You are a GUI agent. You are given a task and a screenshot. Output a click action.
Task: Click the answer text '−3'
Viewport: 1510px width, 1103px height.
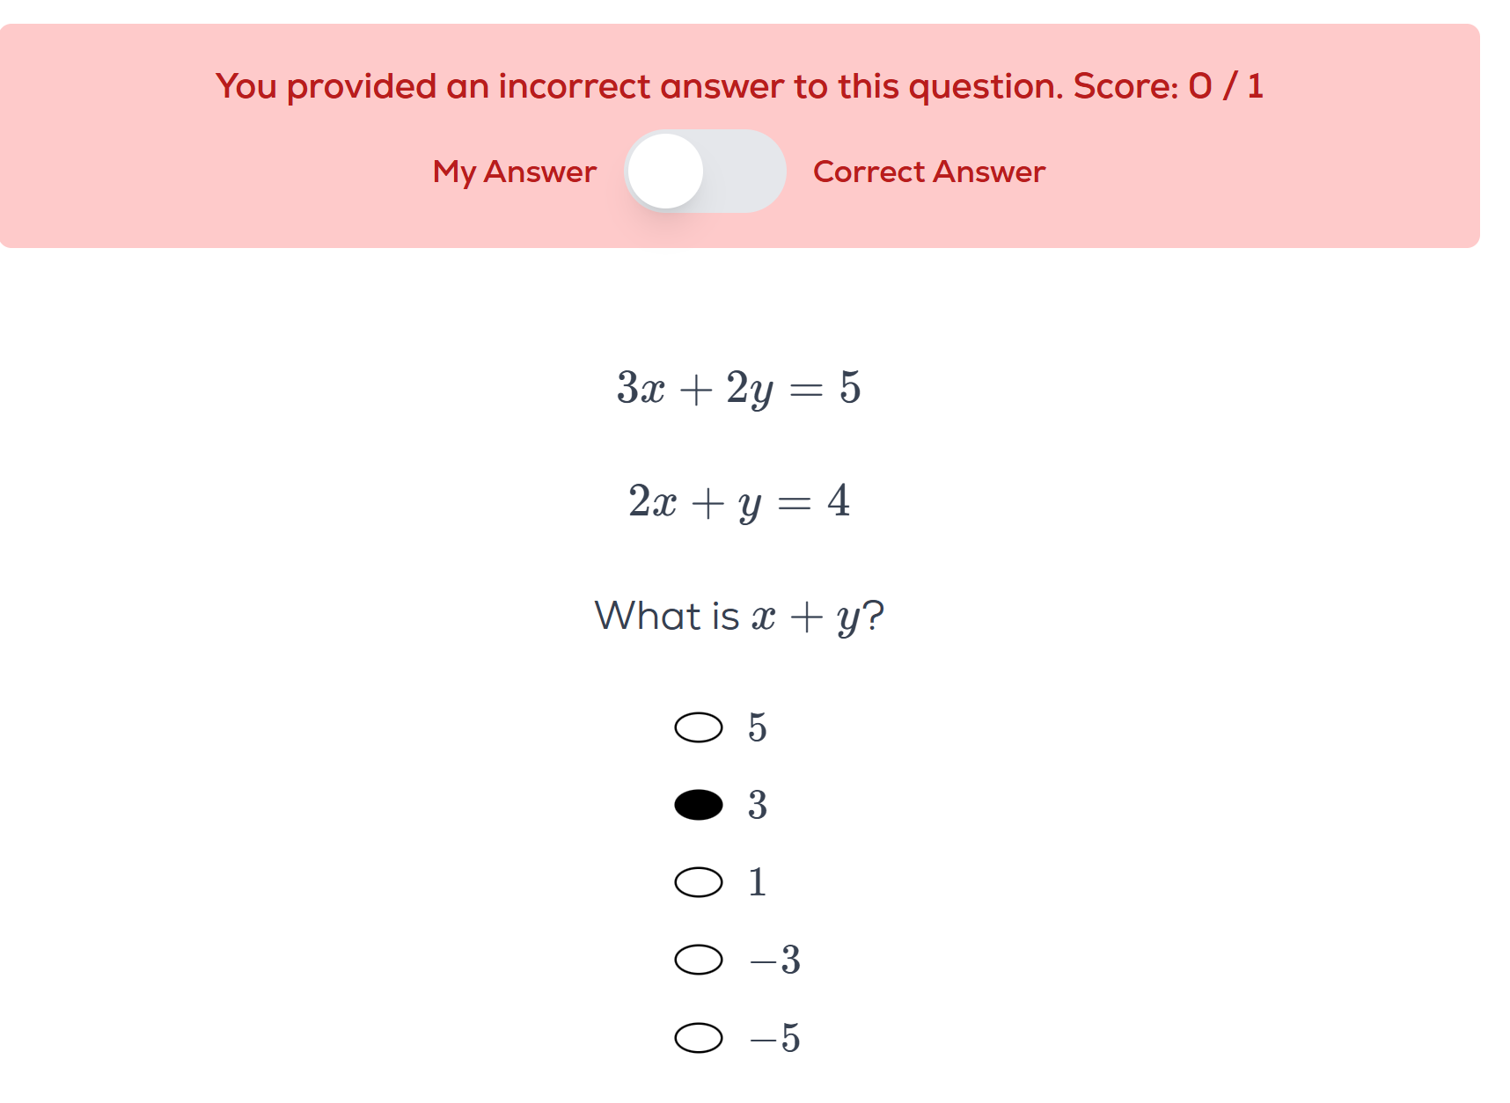(x=775, y=960)
